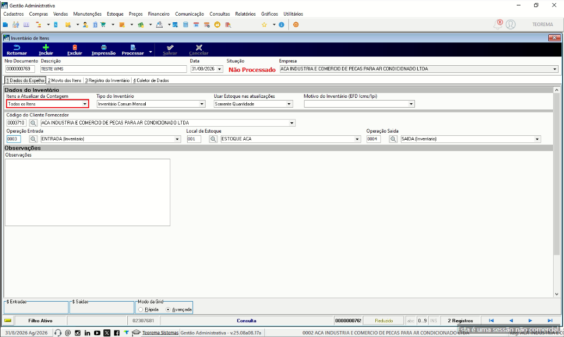Click the yellow filter indicator icon
The image size is (564, 337).
(8, 321)
